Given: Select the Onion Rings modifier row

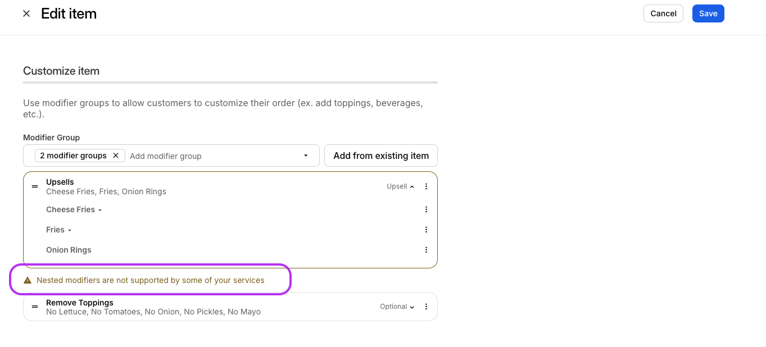Looking at the screenshot, I should point(69,250).
